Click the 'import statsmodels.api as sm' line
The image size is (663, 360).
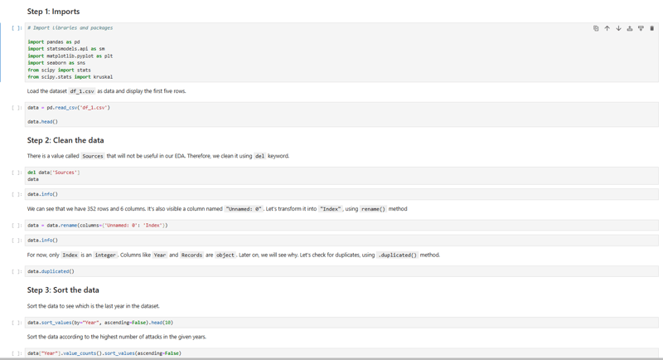(x=66, y=49)
